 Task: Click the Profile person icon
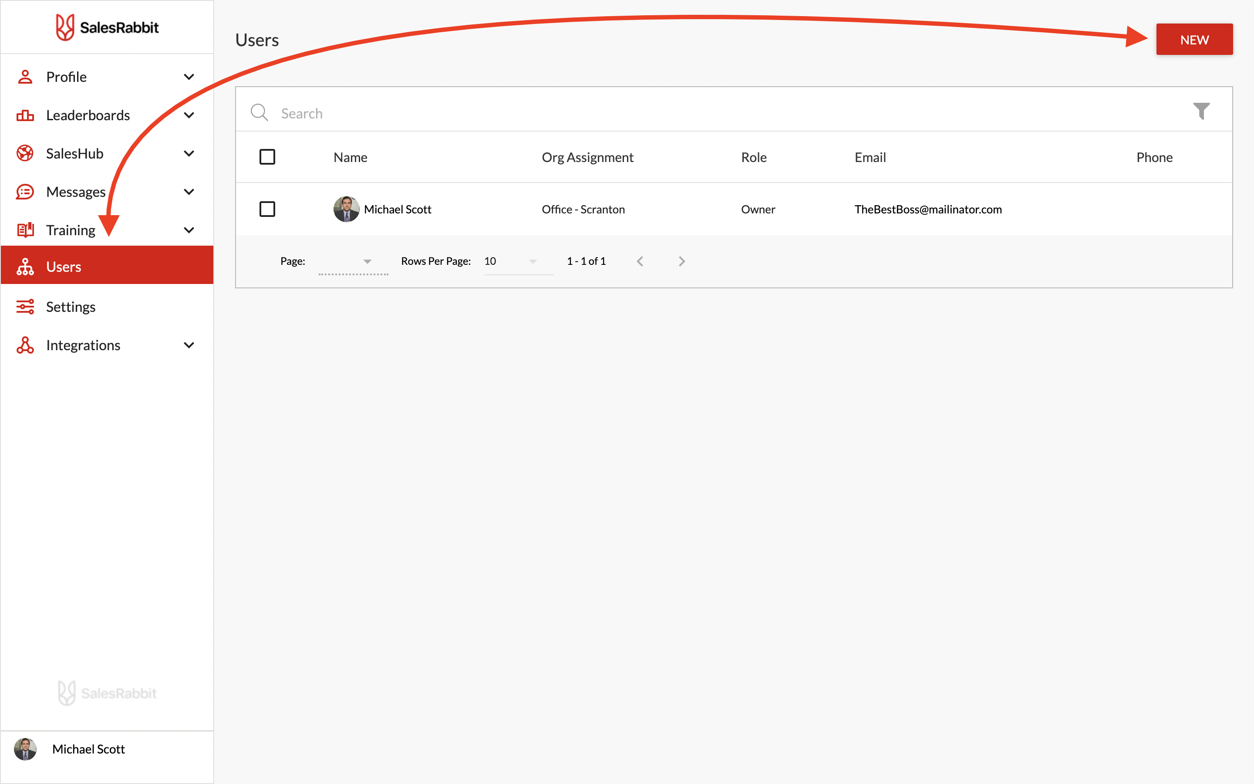tap(25, 77)
